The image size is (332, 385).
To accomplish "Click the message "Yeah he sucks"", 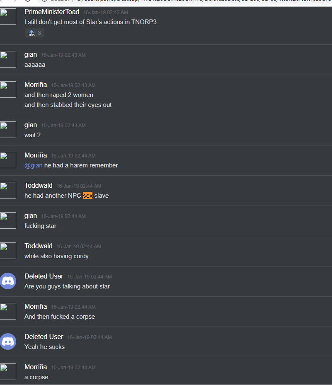I will coord(44,347).
